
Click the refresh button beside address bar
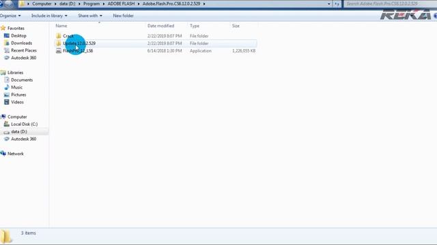pyautogui.click(x=337, y=4)
